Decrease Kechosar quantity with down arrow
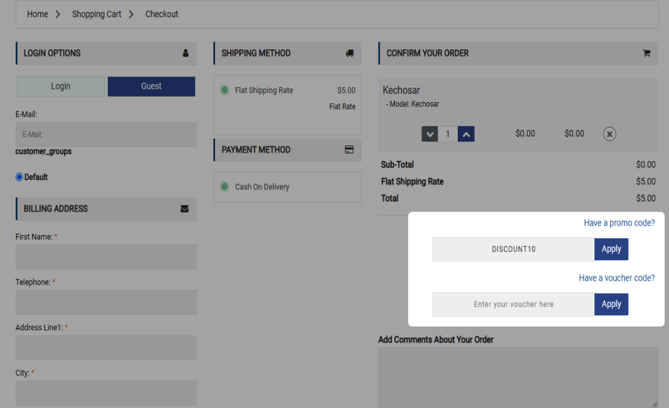This screenshot has height=408, width=669. point(429,134)
